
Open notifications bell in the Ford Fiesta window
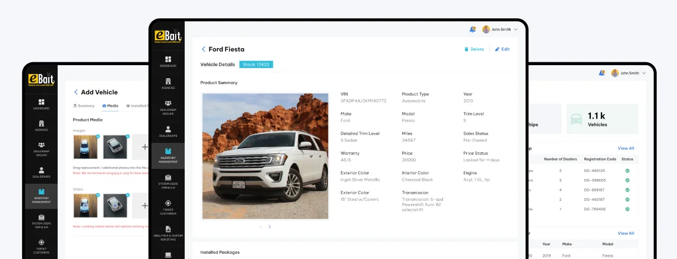point(472,29)
